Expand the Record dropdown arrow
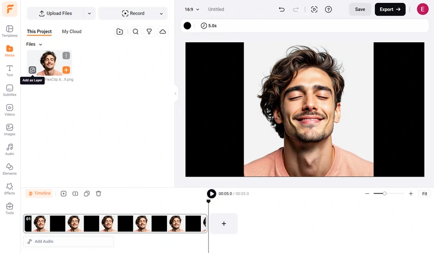 point(161,13)
